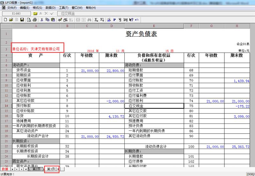Screen dimensions: 255x176
Task: Select column H header
Action: tap(237, 26)
